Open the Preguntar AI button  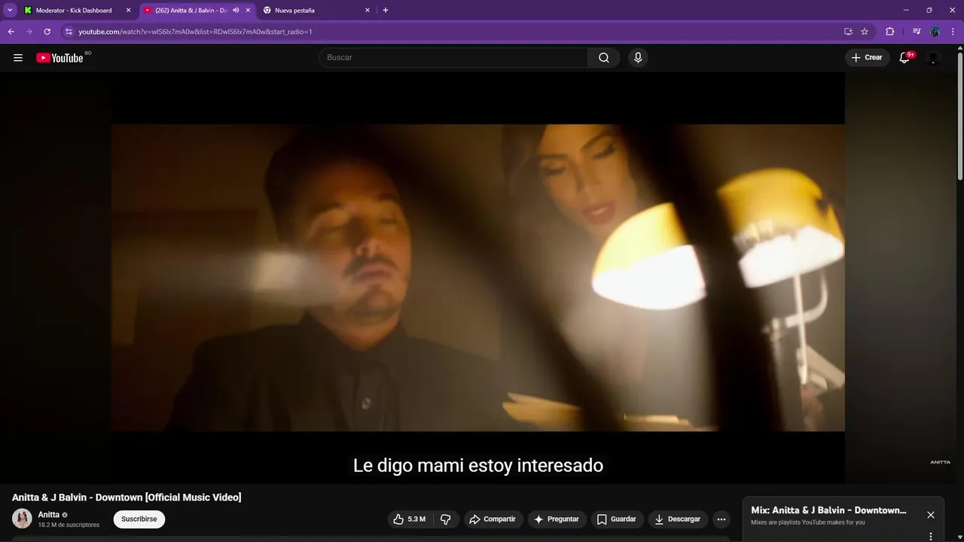(557, 519)
